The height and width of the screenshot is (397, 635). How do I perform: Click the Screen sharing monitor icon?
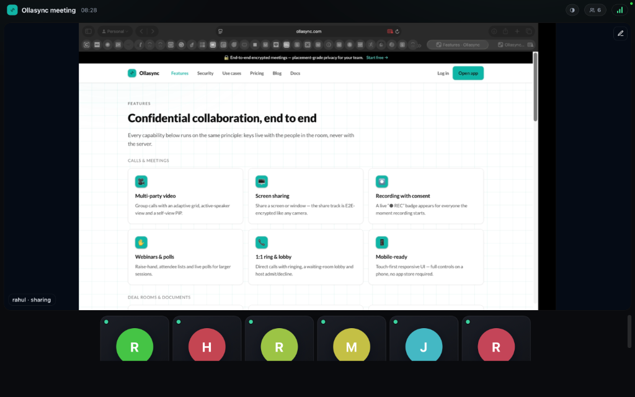pyautogui.click(x=262, y=182)
